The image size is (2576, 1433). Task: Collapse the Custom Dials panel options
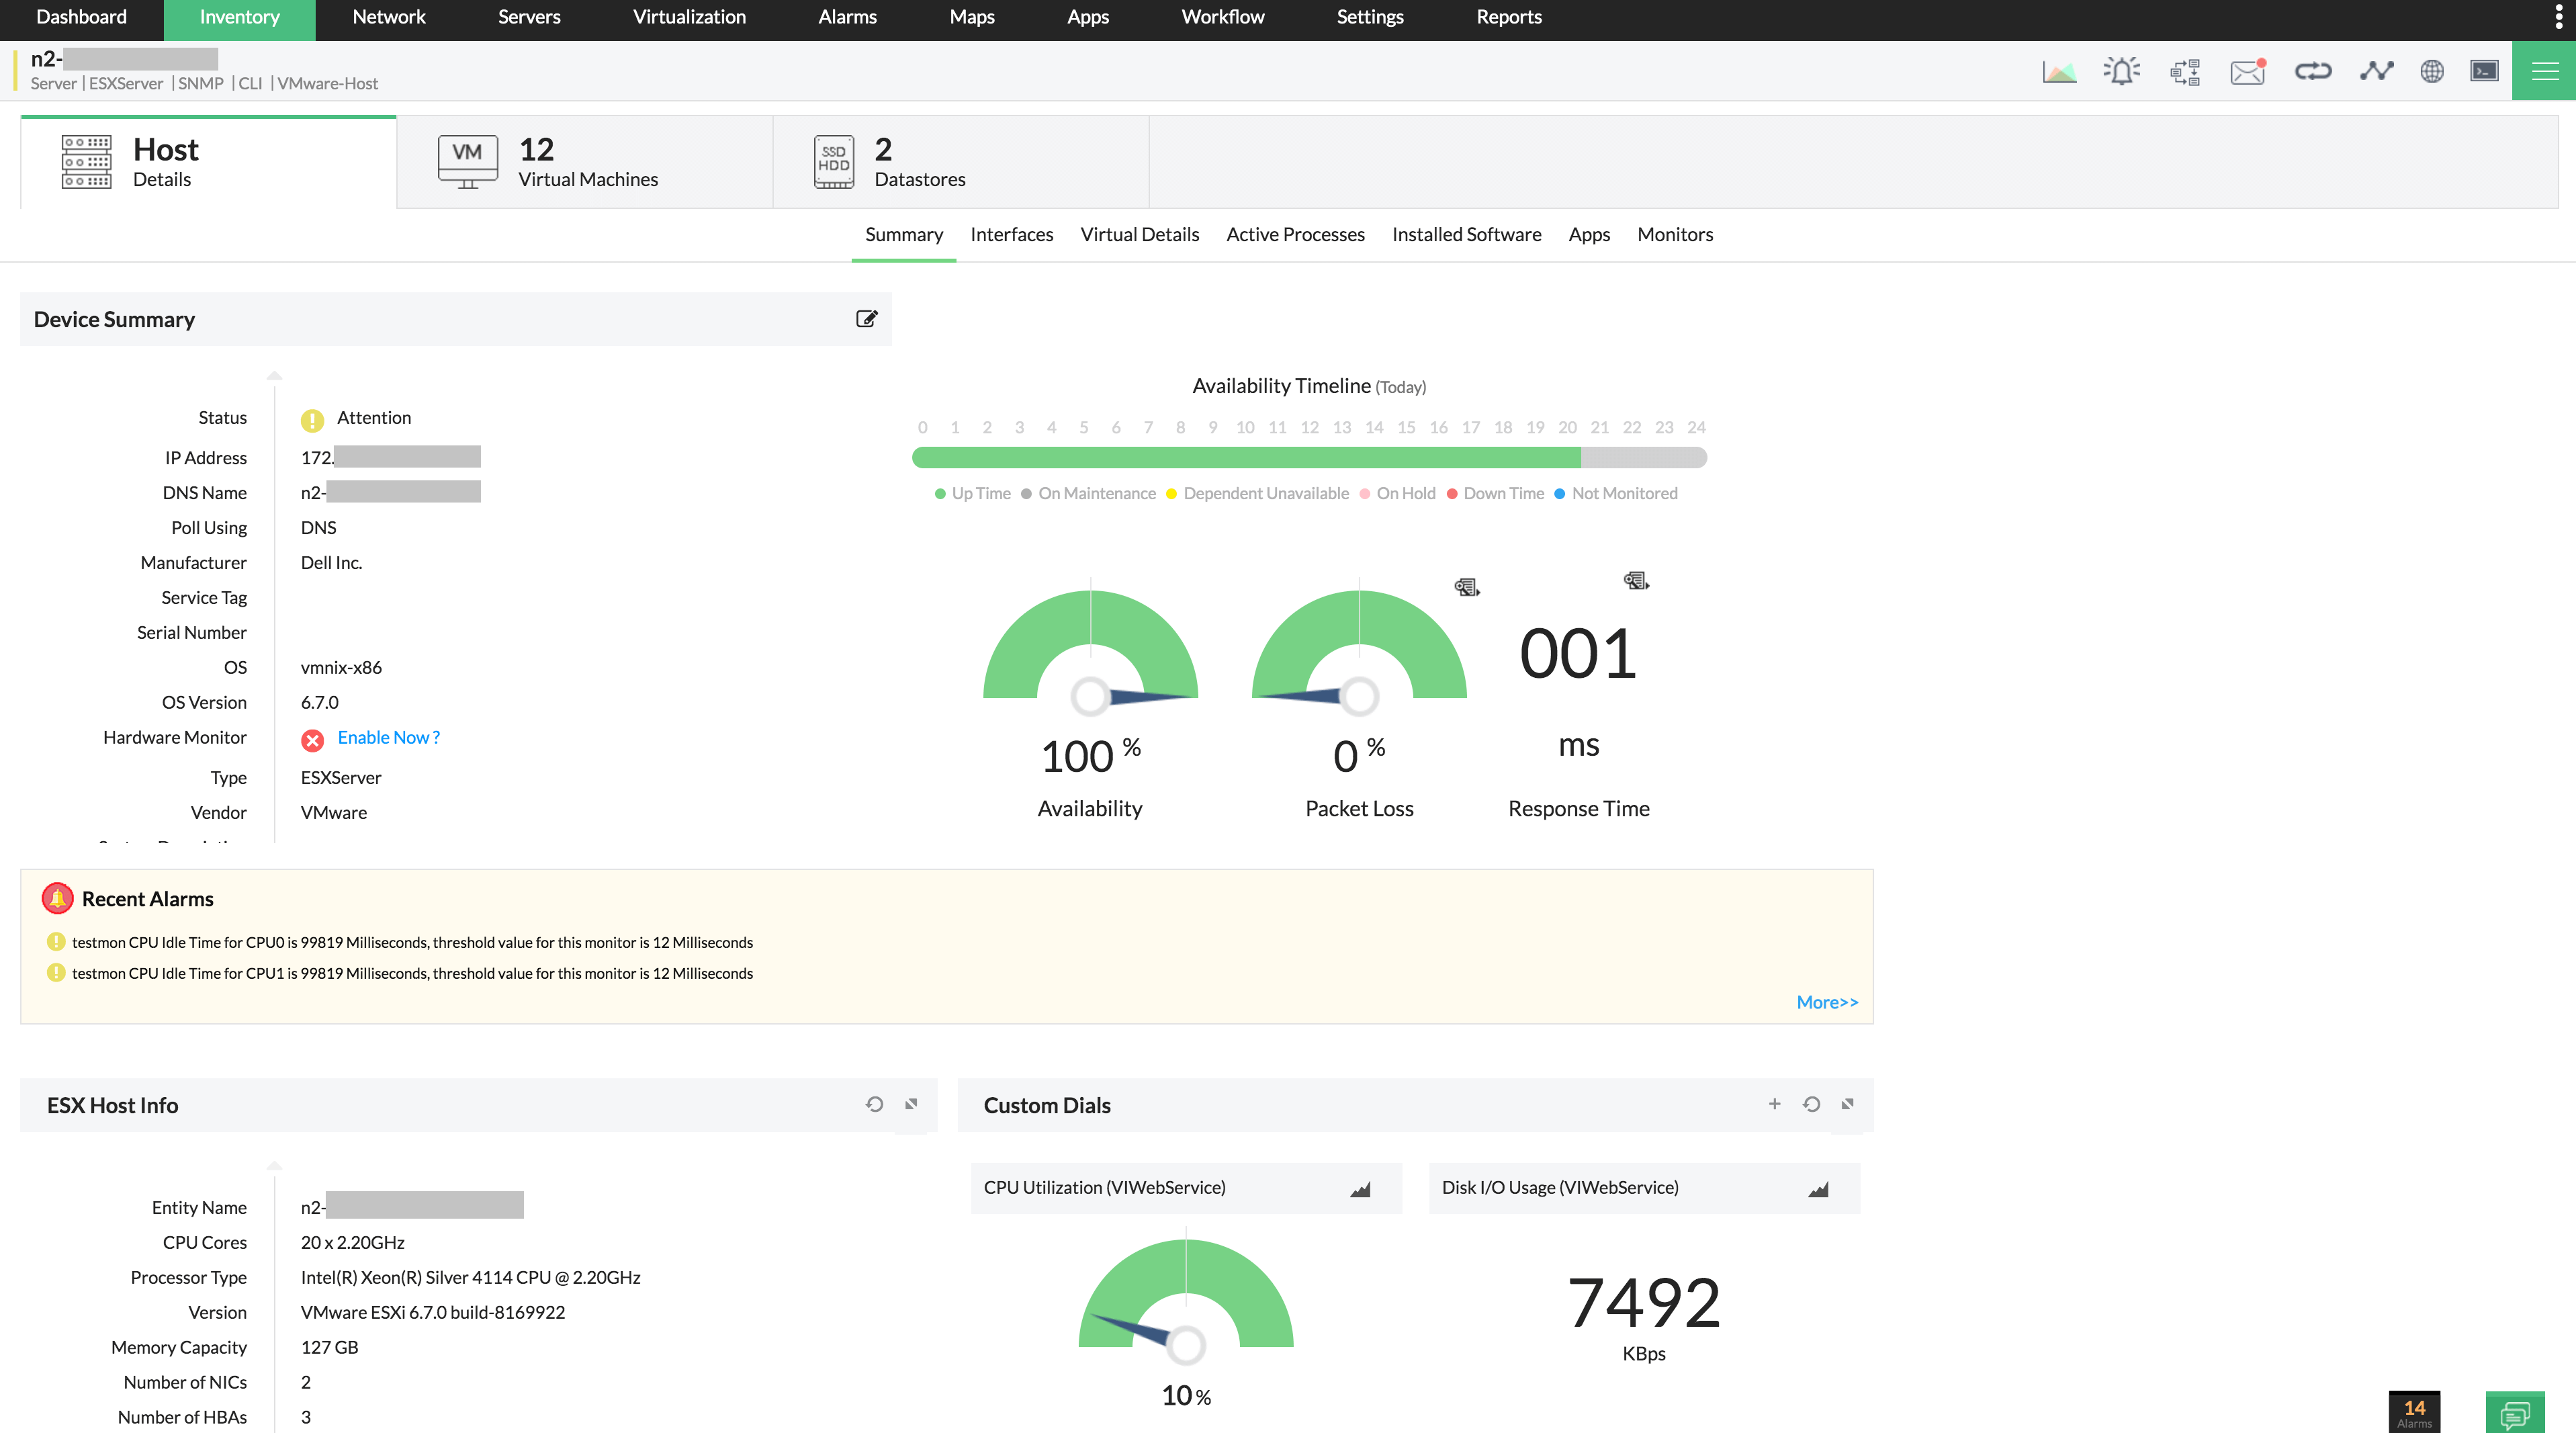coord(1847,1103)
